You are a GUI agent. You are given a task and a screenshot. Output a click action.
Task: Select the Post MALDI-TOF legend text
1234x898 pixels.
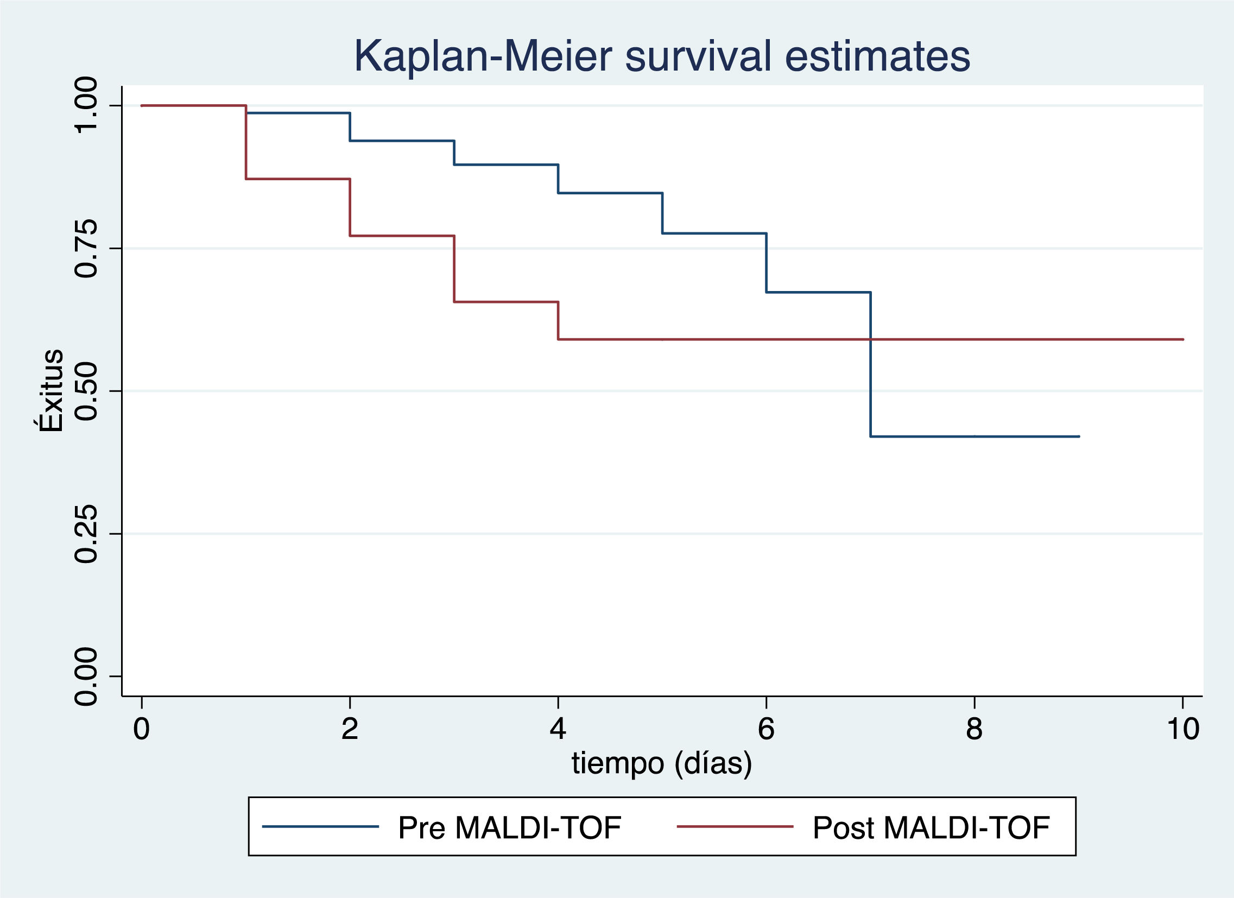click(x=931, y=828)
